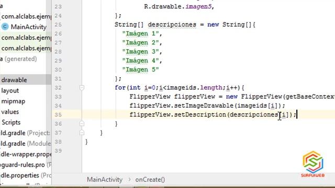Click the "Imágen 2" string literal
The height and width of the screenshot is (188, 335).
click(x=141, y=43)
